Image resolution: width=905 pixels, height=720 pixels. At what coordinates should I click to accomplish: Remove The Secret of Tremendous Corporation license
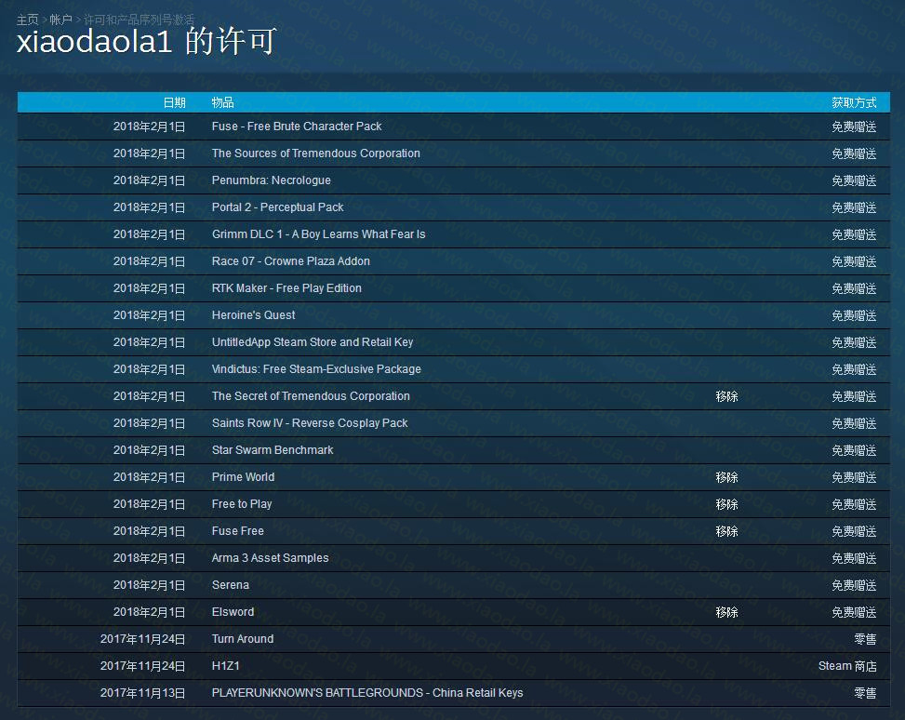coord(726,396)
